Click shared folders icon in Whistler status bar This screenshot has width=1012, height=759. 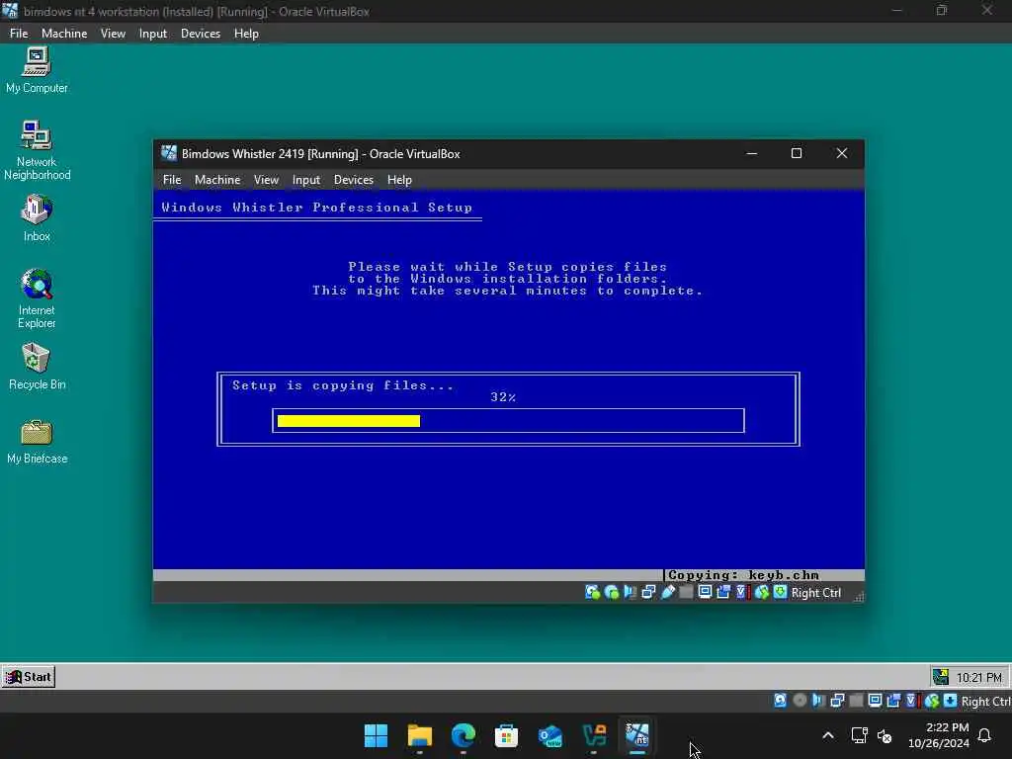(686, 593)
